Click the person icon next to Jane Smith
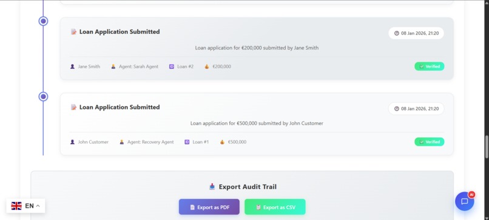This screenshot has height=220, width=489. coord(72,66)
